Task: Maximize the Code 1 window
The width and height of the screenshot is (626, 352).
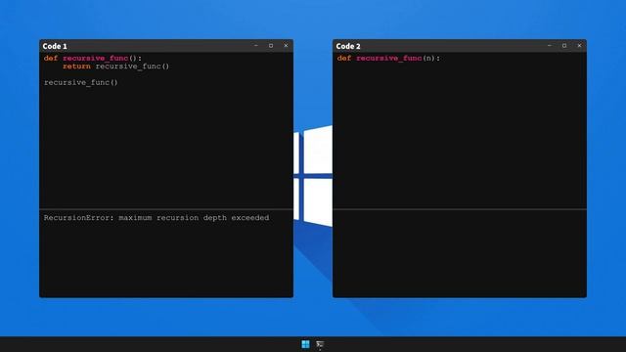Action: coord(271,46)
